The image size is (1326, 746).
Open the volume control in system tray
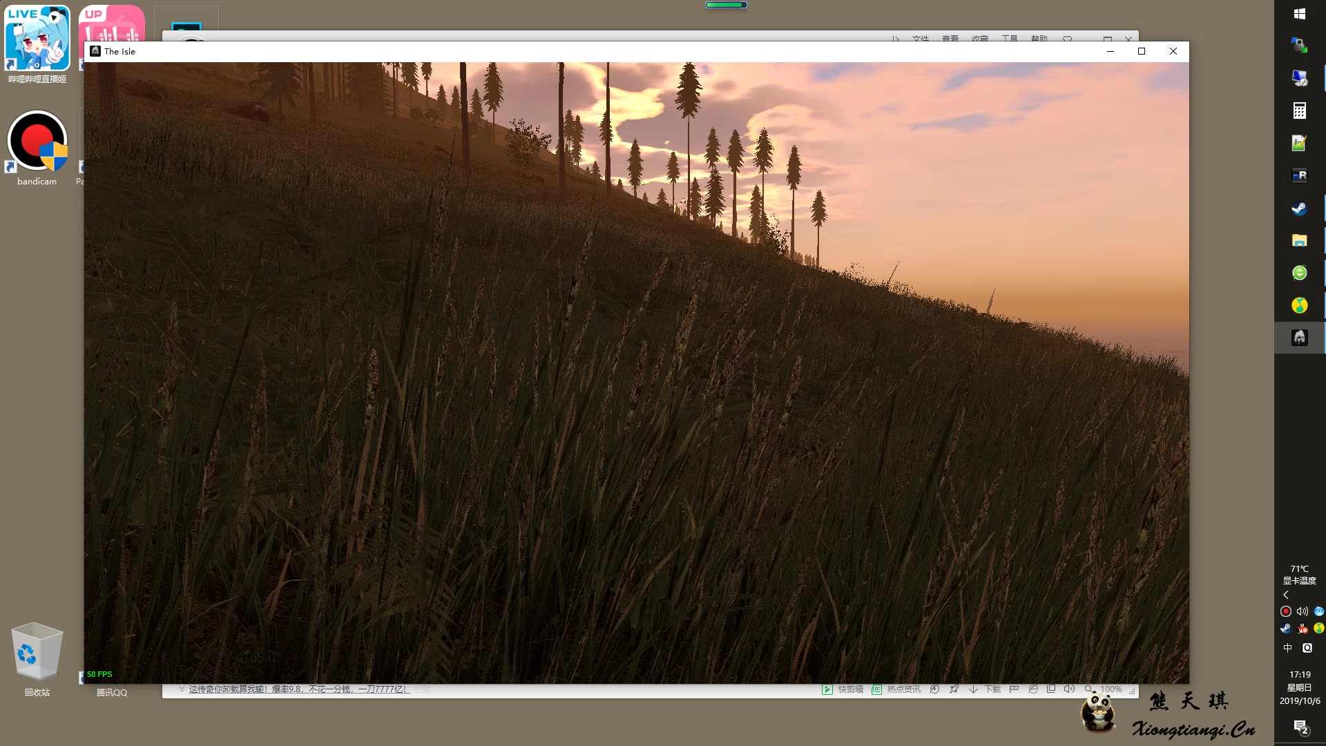(x=1302, y=611)
